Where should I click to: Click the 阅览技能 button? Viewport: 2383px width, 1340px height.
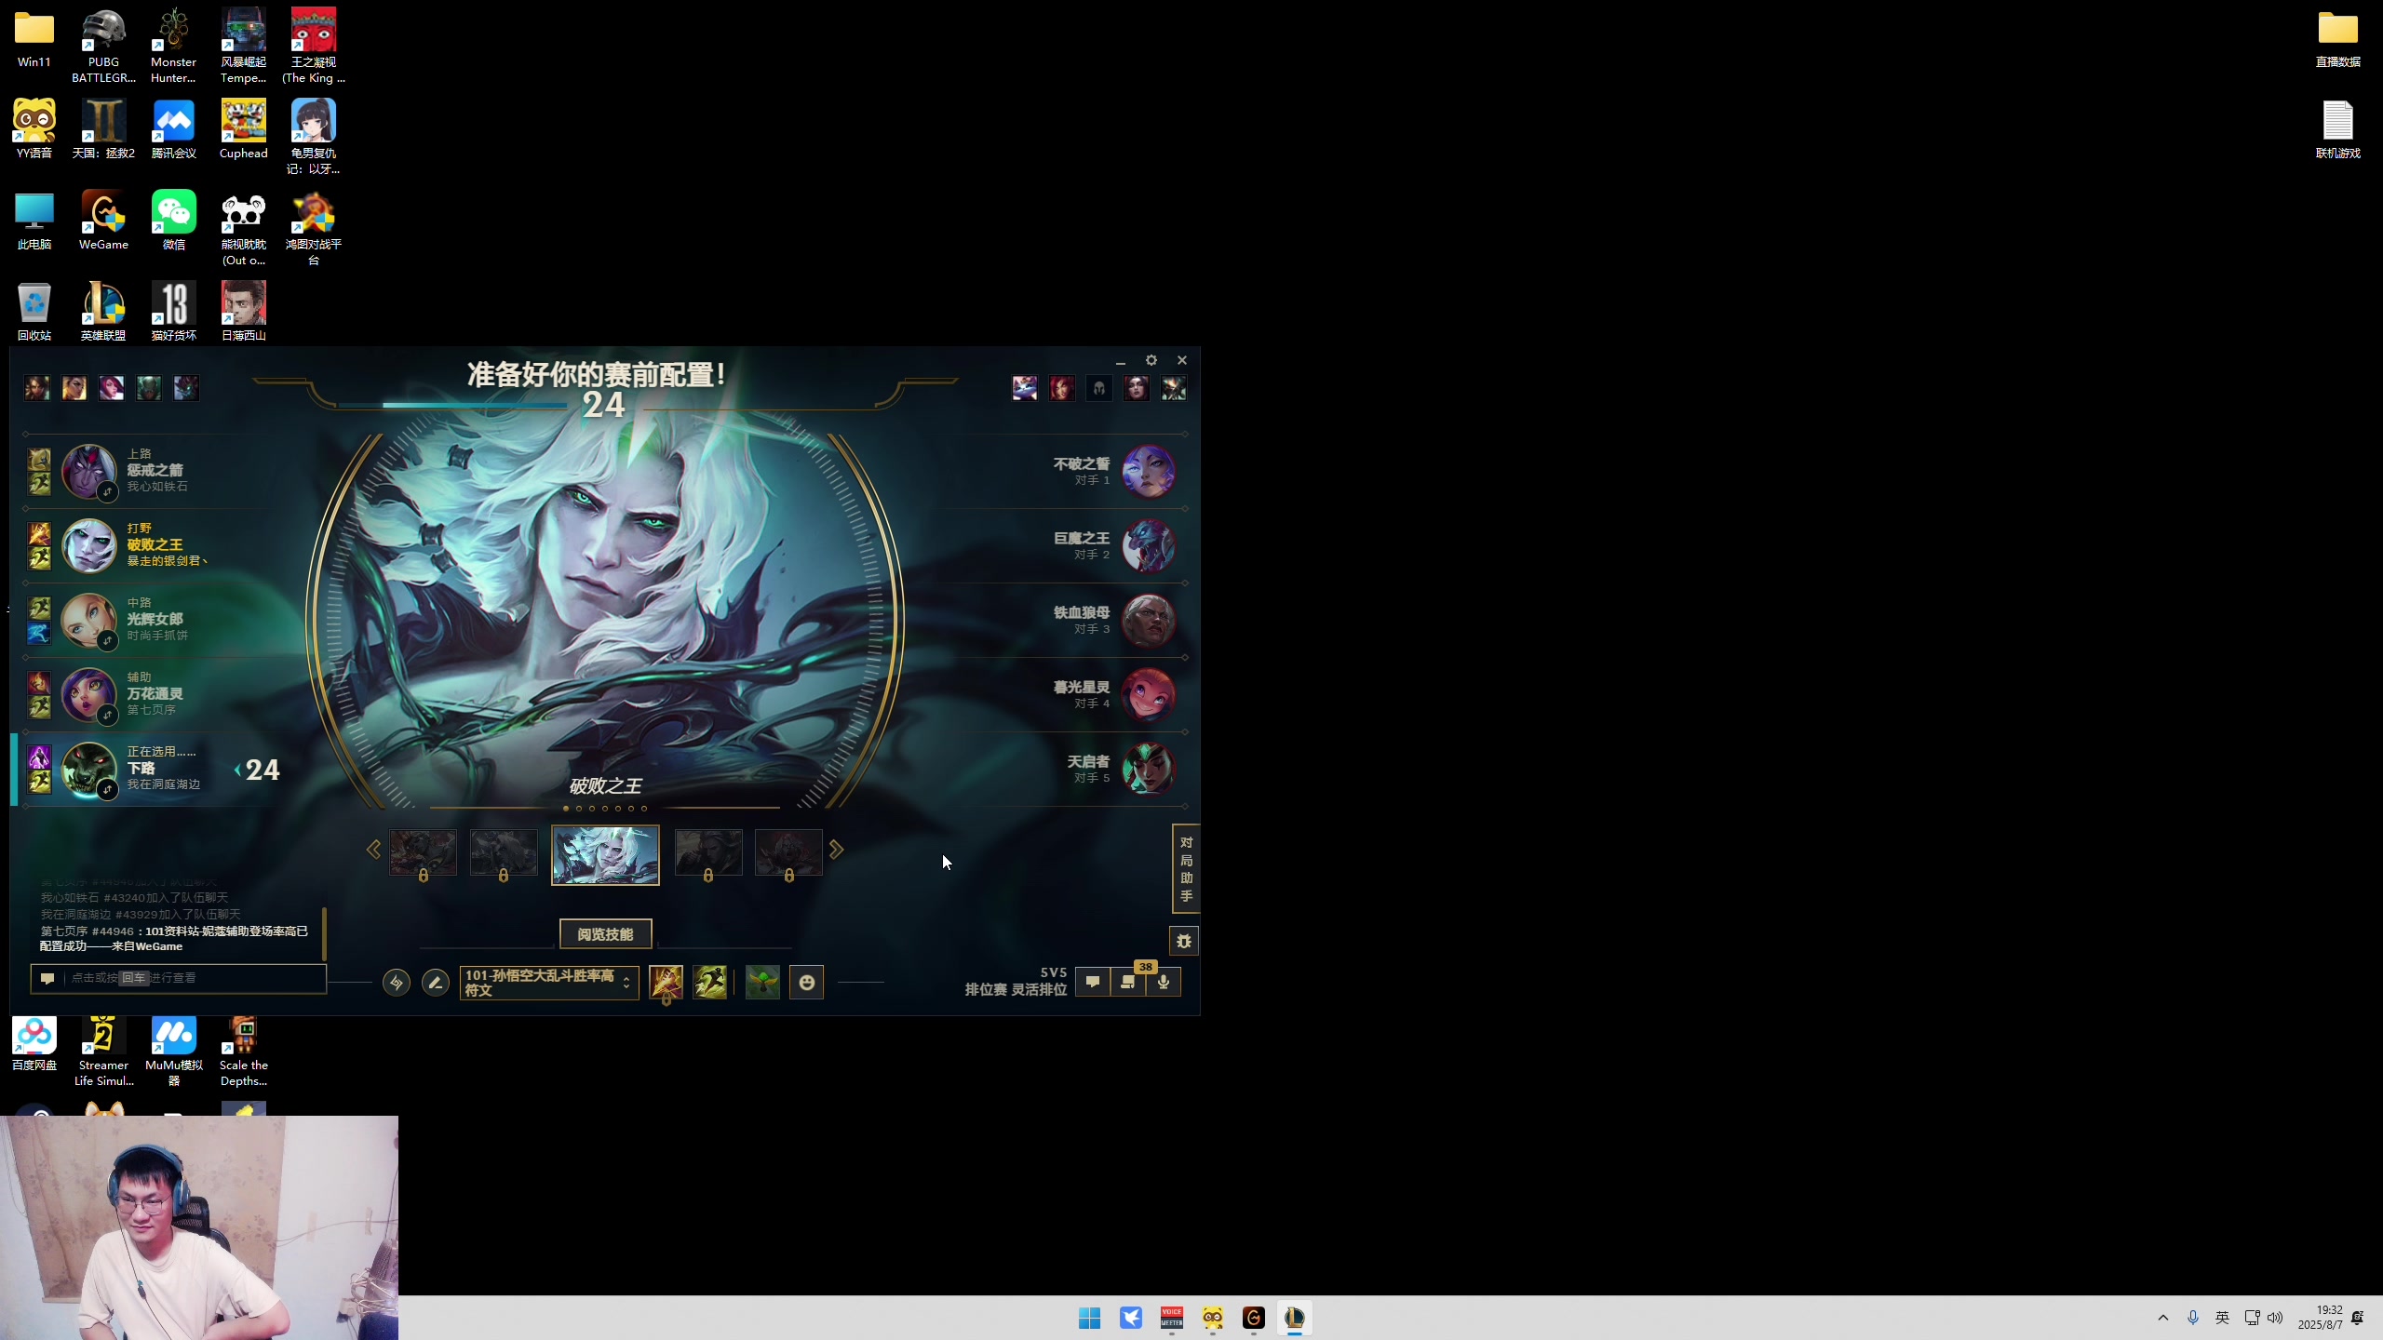[605, 933]
